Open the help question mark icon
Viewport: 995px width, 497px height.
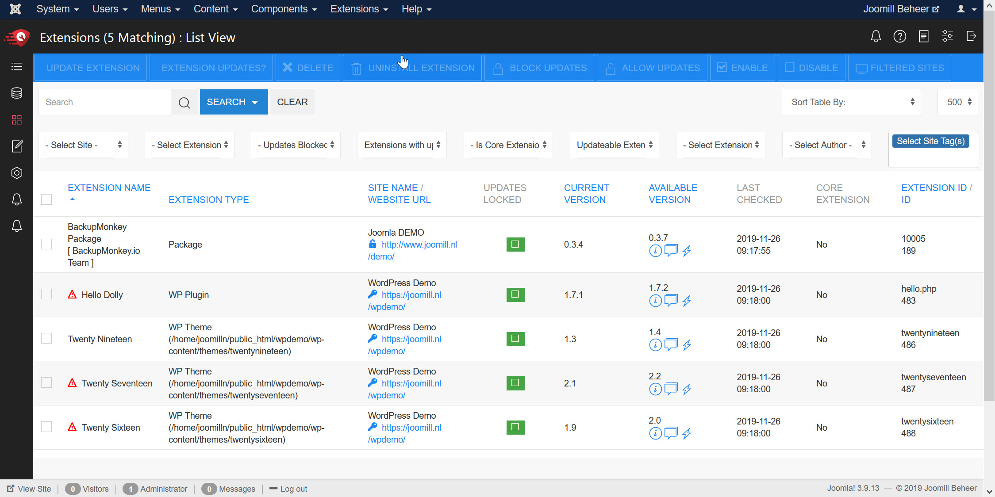pos(899,36)
